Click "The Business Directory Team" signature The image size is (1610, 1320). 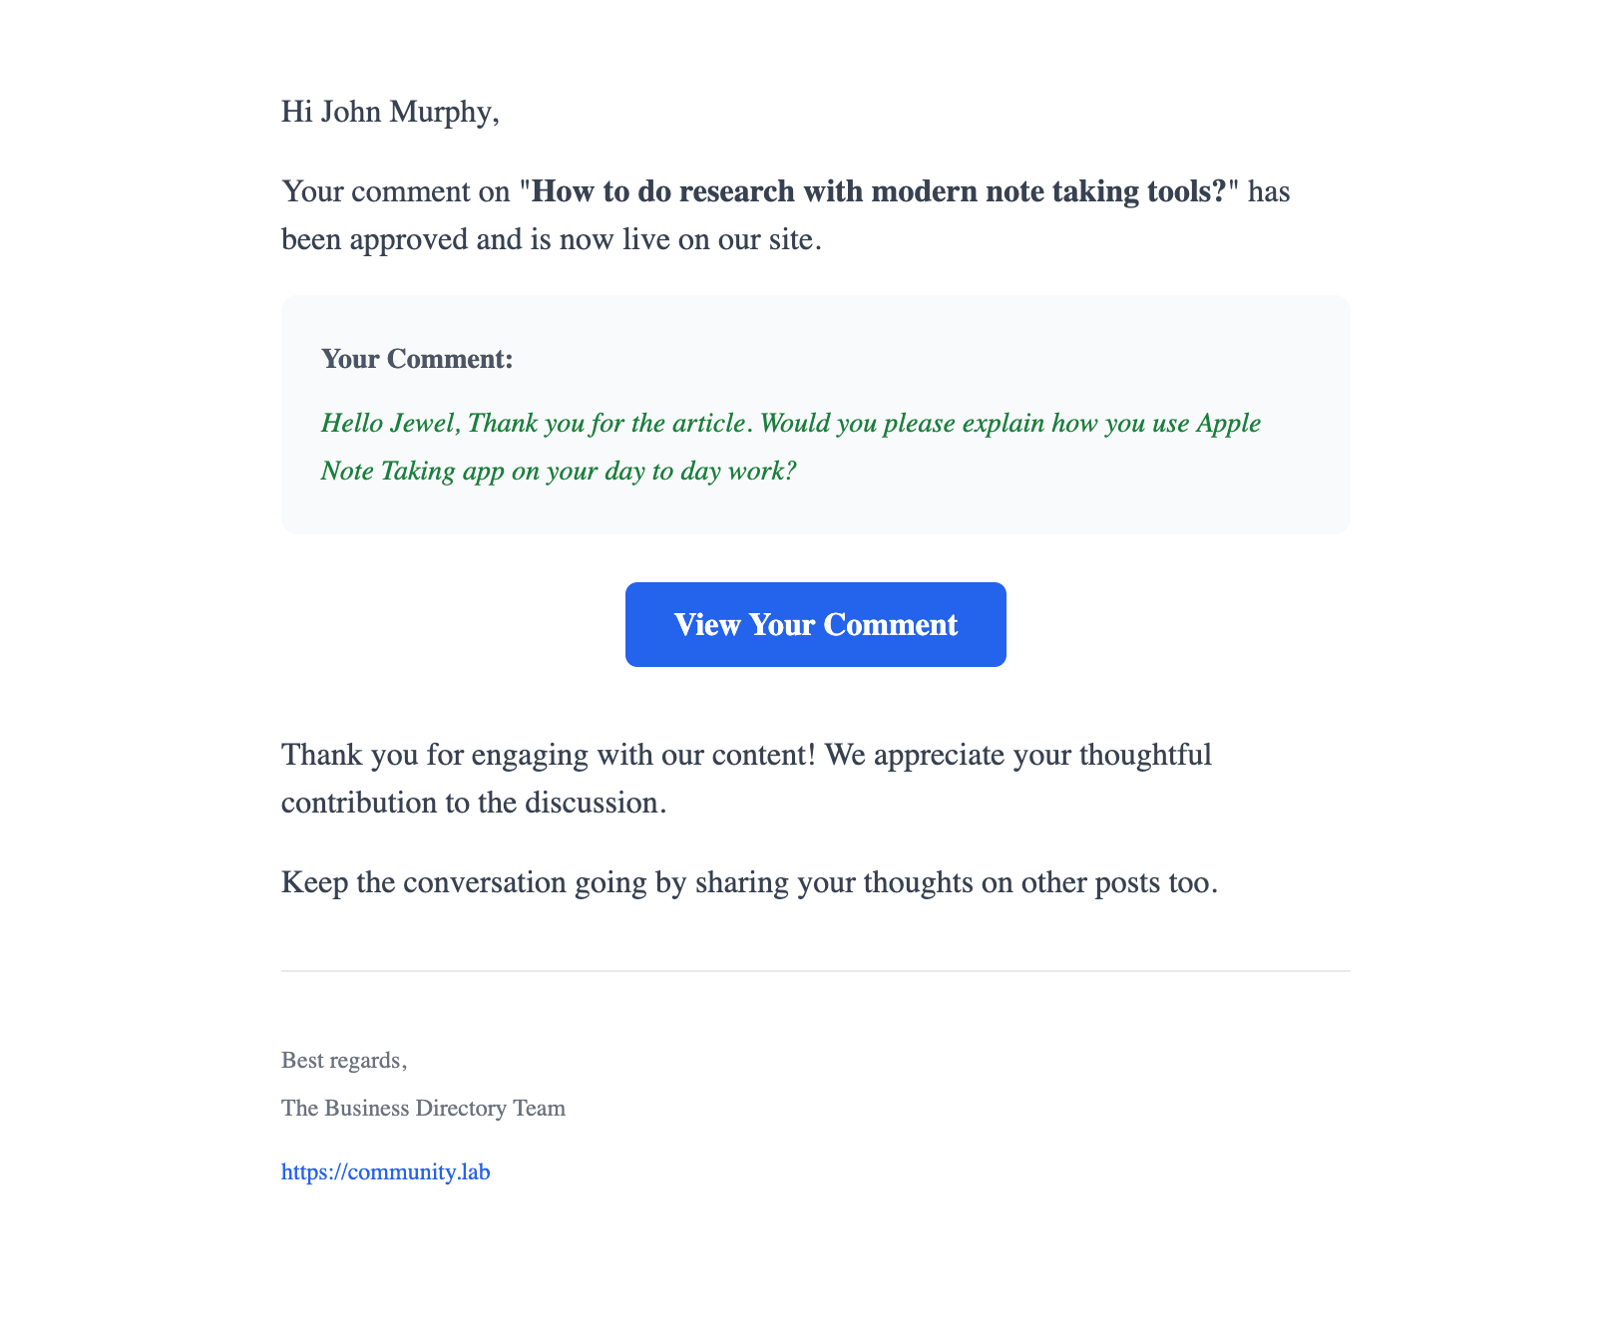(x=423, y=1108)
